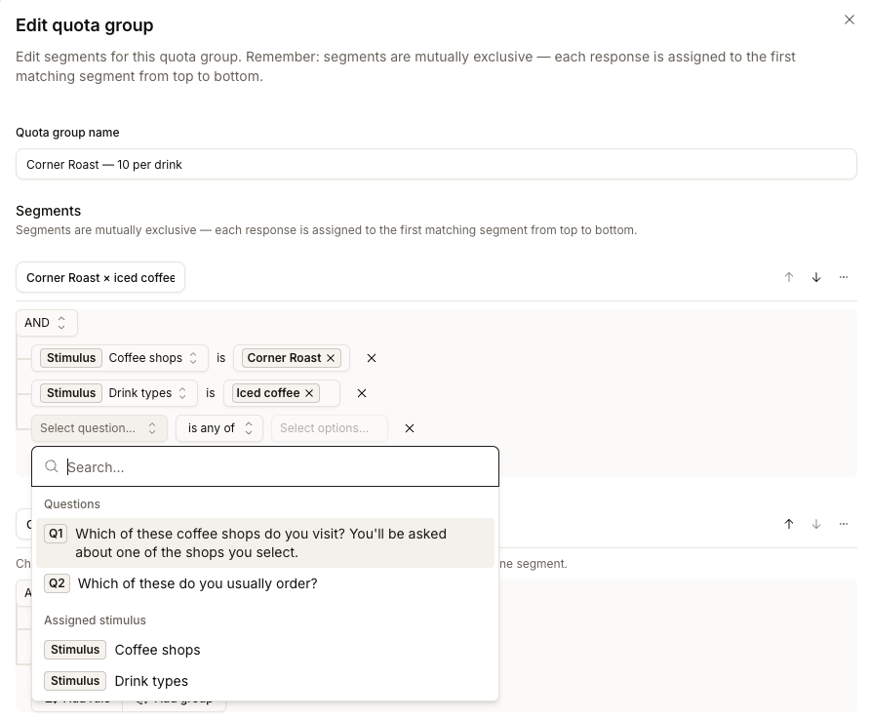870x720 pixels.
Task: Delete the empty question rule
Action: (410, 428)
